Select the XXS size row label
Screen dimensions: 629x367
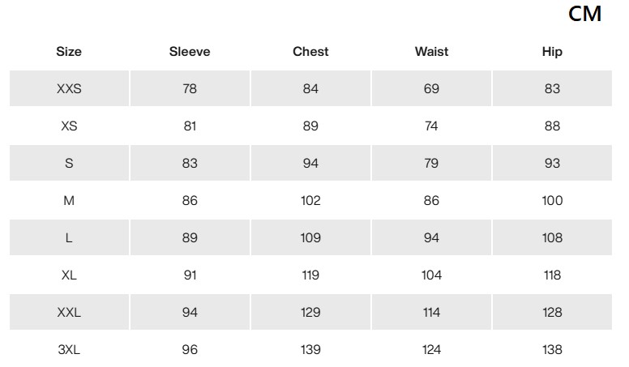coord(69,88)
